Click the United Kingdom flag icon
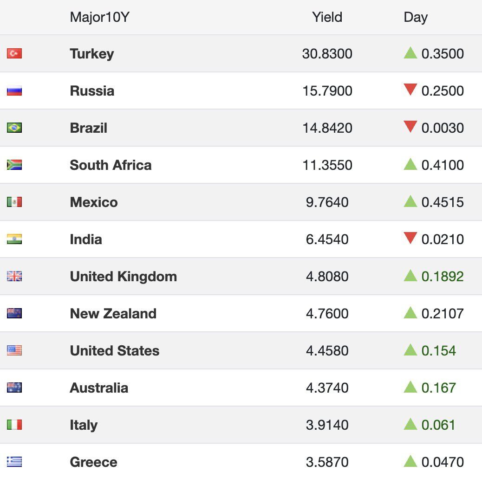Image resolution: width=482 pixels, height=478 pixels. coord(14,277)
